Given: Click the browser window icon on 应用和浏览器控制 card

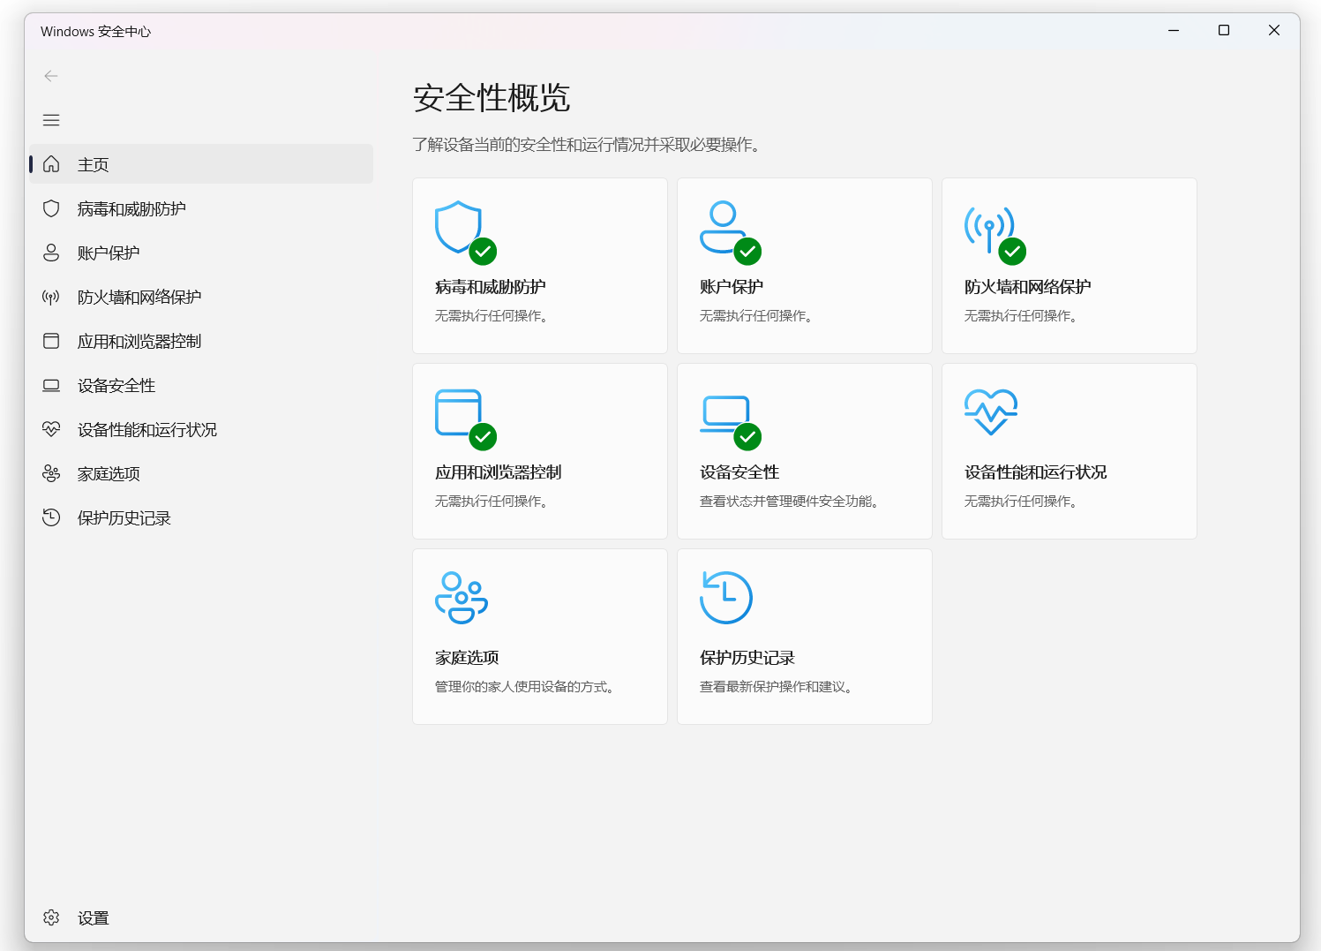Looking at the screenshot, I should 458,412.
